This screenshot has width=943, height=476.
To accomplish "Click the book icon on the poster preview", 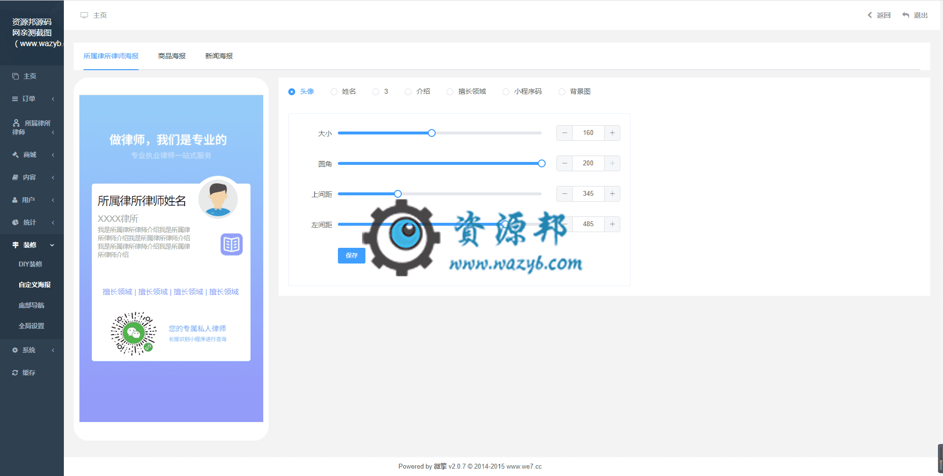I will tap(232, 244).
